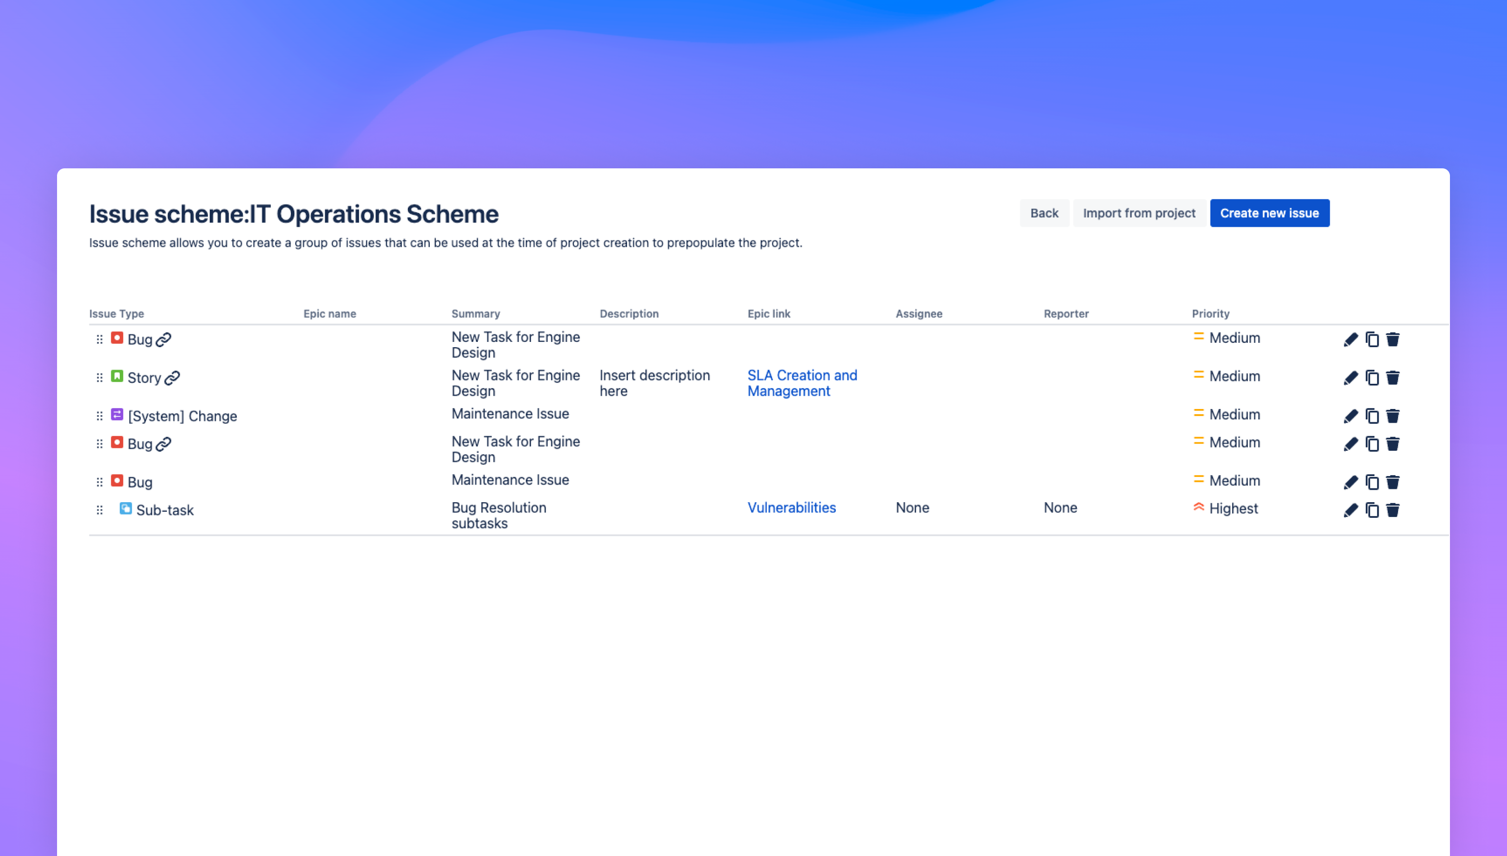
Task: Click the drag handle of Story row
Action: pyautogui.click(x=99, y=378)
